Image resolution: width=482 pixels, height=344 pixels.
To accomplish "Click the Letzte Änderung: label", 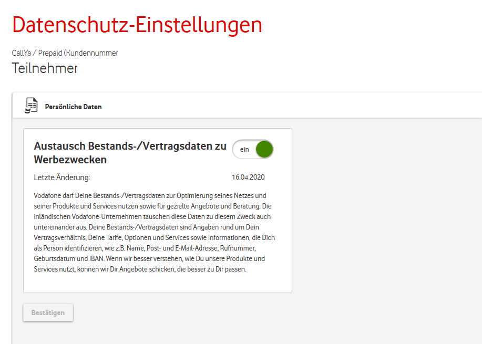I will (x=62, y=178).
